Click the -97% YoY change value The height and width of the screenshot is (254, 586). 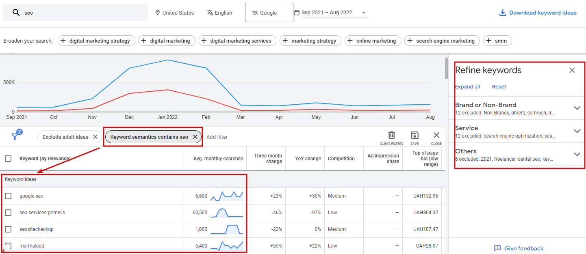pos(315,213)
